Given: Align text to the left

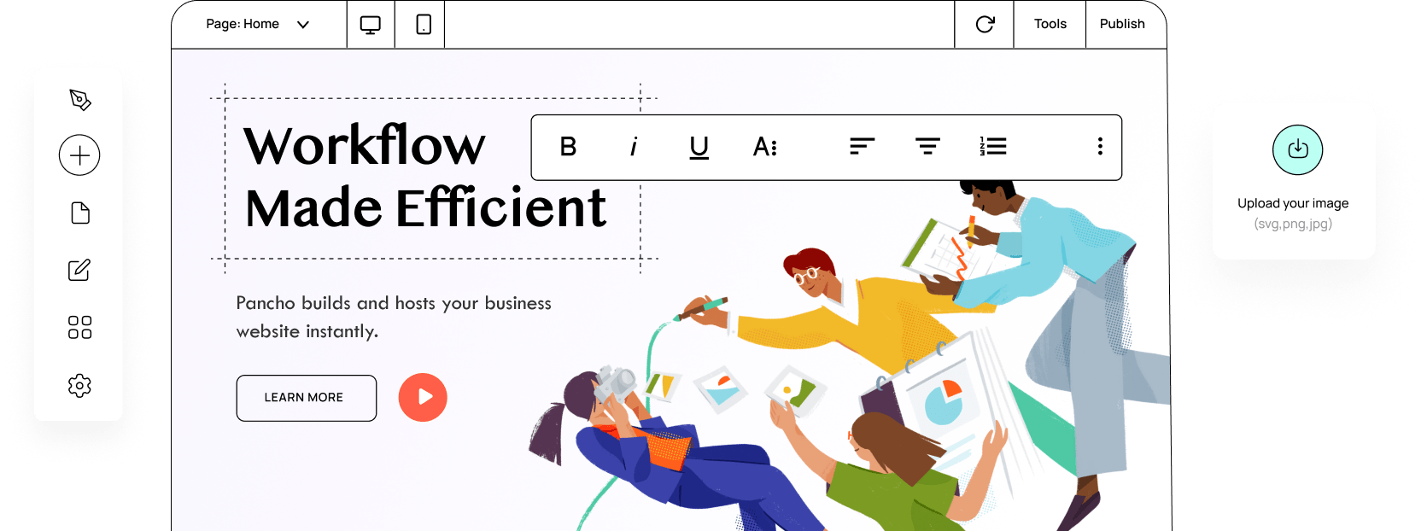Looking at the screenshot, I should point(863,147).
